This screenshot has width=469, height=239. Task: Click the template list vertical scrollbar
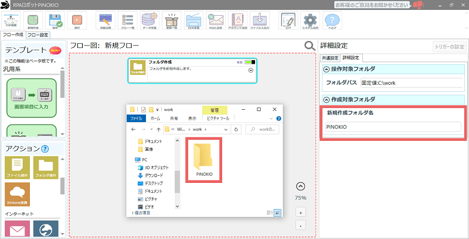click(62, 84)
